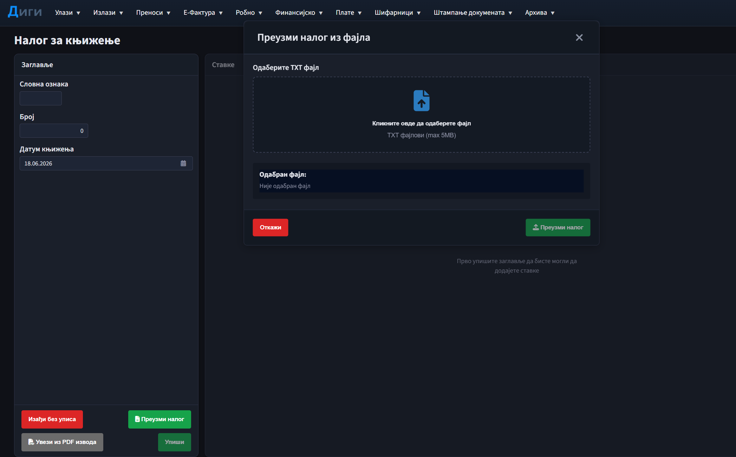736x457 pixels.
Task: Open the calendar icon in Датум књижења
Action: click(x=183, y=163)
